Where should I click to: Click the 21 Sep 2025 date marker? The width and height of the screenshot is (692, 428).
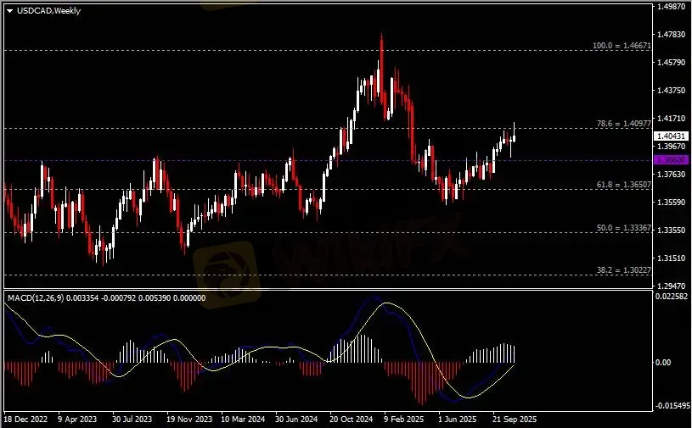click(514, 420)
